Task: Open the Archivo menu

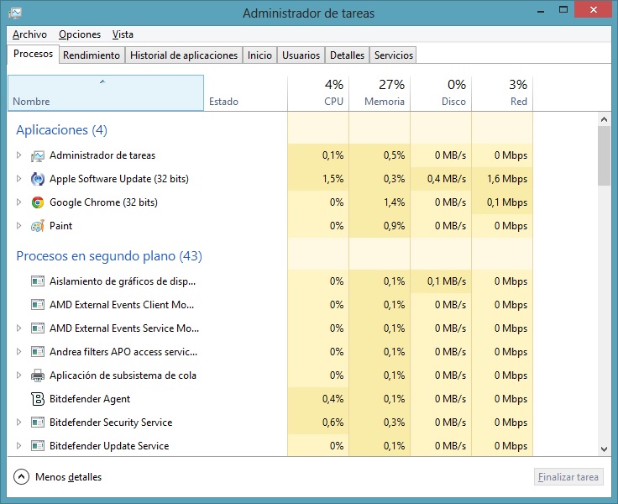Action: tap(29, 34)
